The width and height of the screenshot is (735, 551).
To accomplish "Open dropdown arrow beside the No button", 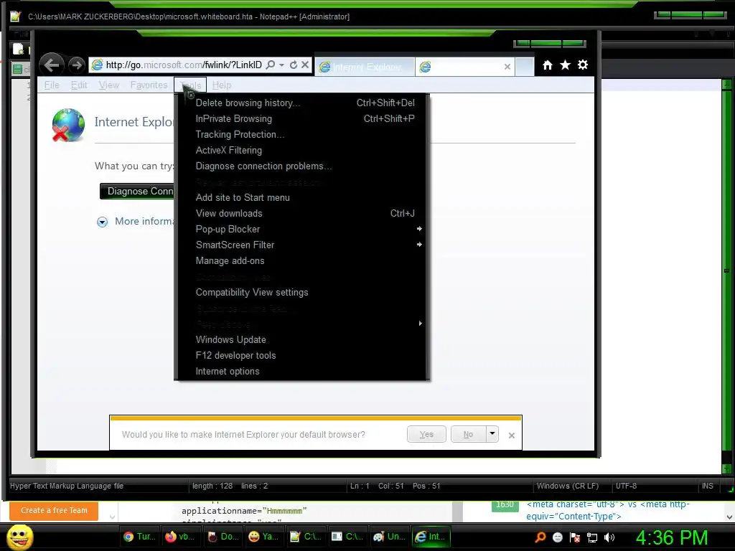I will pos(492,434).
